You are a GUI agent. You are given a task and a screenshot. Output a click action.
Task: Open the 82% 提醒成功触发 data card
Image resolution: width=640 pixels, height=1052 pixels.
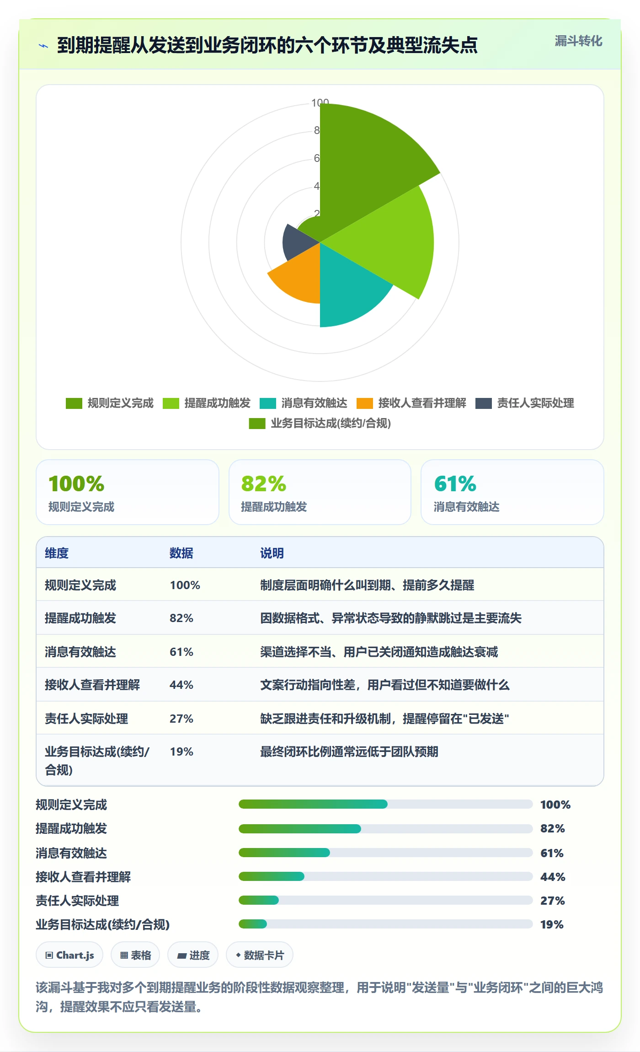coord(320,492)
